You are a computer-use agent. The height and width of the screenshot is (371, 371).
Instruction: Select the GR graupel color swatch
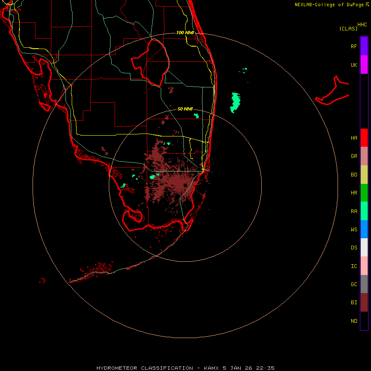pos(364,156)
